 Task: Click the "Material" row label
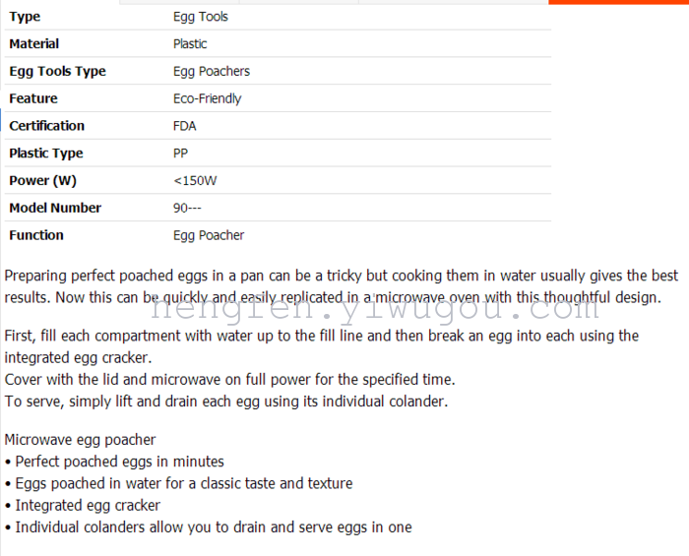point(33,43)
